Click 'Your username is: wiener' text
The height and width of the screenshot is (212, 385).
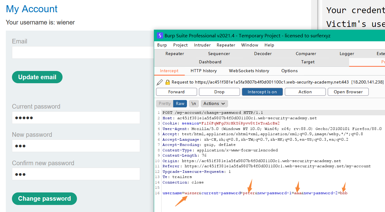40,22
